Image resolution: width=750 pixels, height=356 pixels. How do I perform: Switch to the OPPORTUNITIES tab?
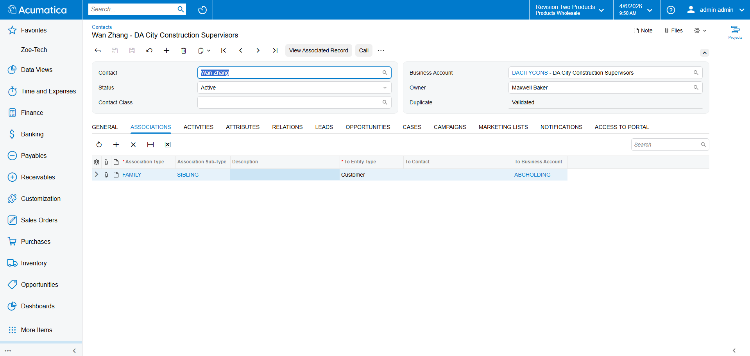(368, 127)
